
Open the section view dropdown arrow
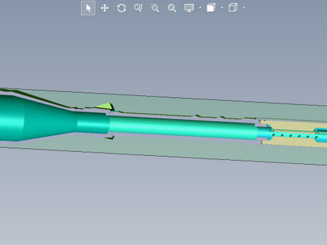[x=222, y=8]
